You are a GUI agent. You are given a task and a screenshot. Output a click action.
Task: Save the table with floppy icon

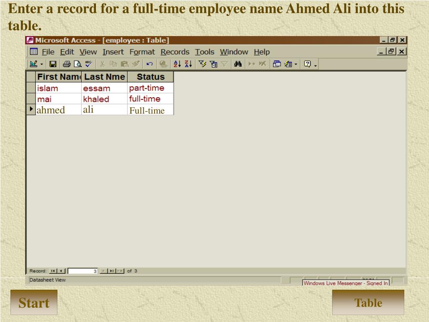pyautogui.click(x=53, y=64)
